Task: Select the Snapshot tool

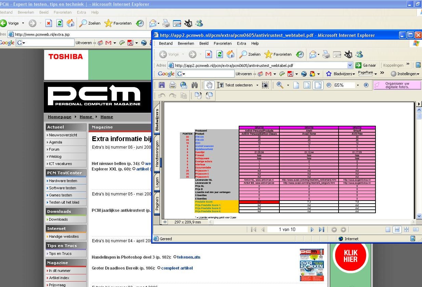Action: (x=265, y=85)
